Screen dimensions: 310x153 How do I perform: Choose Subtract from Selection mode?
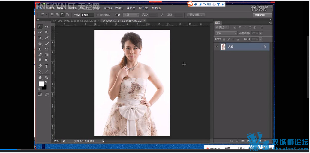coord(62,15)
